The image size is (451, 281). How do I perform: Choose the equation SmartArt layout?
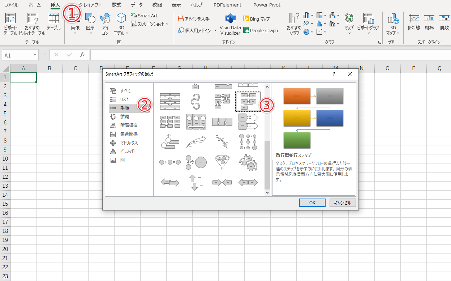pyautogui.click(x=170, y=162)
